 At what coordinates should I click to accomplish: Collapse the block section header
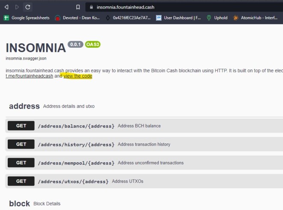(x=144, y=204)
